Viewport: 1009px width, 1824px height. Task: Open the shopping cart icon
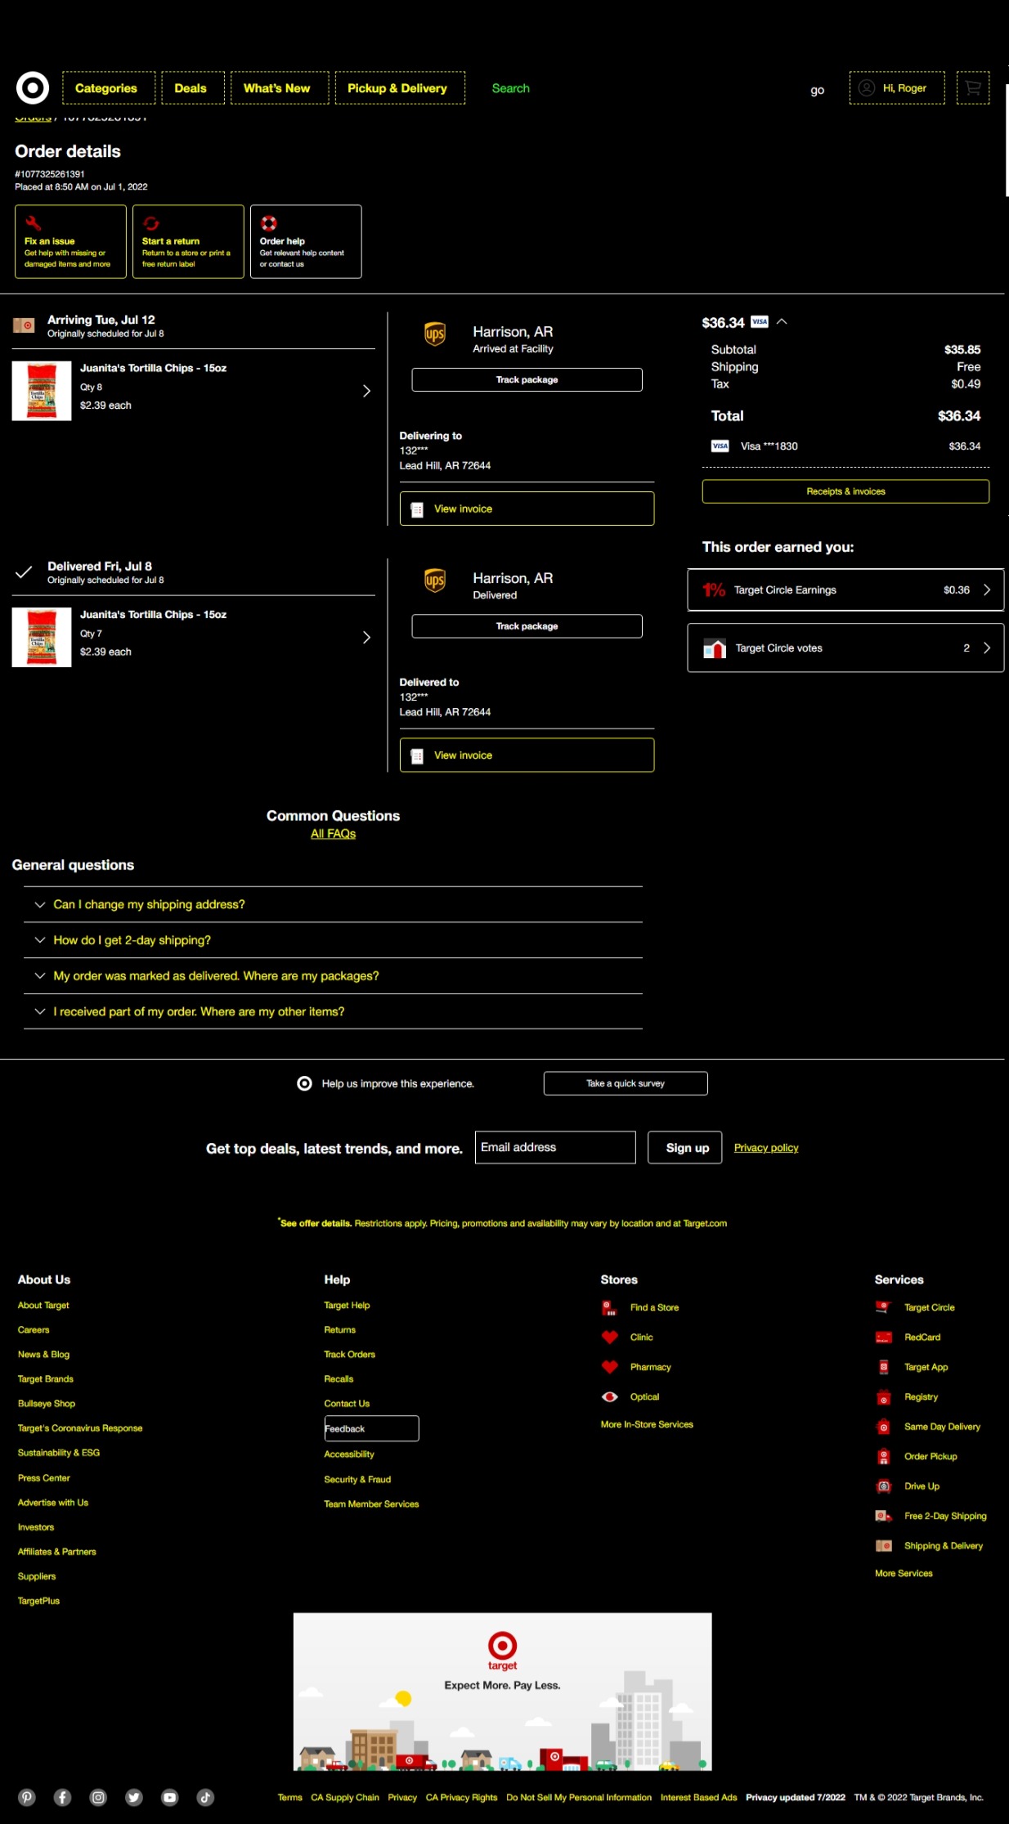(x=972, y=88)
